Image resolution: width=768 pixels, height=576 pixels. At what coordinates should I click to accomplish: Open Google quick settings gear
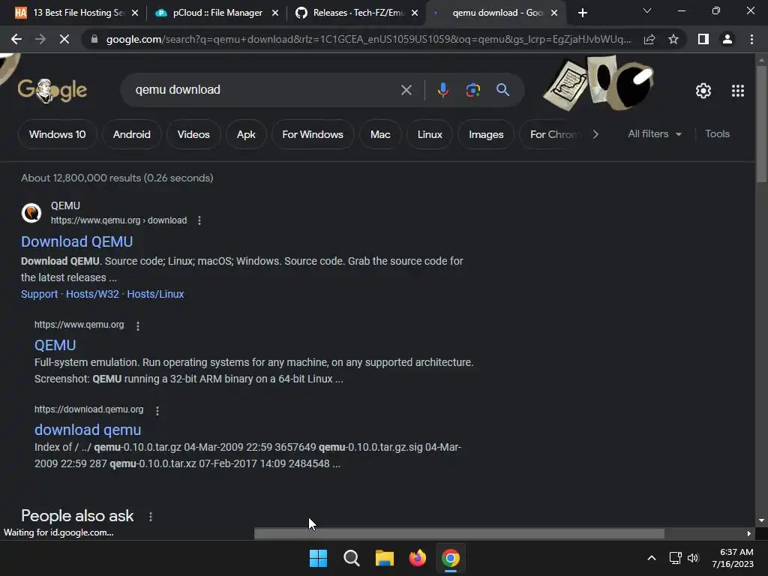(703, 91)
